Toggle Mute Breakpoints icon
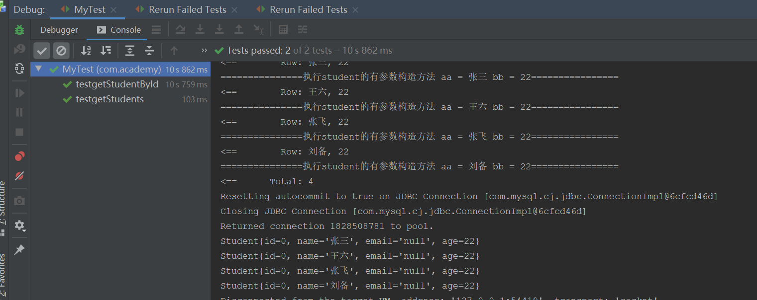 [x=19, y=176]
